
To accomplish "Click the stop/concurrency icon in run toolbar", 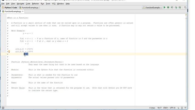I will pyautogui.click(x=180, y=7).
